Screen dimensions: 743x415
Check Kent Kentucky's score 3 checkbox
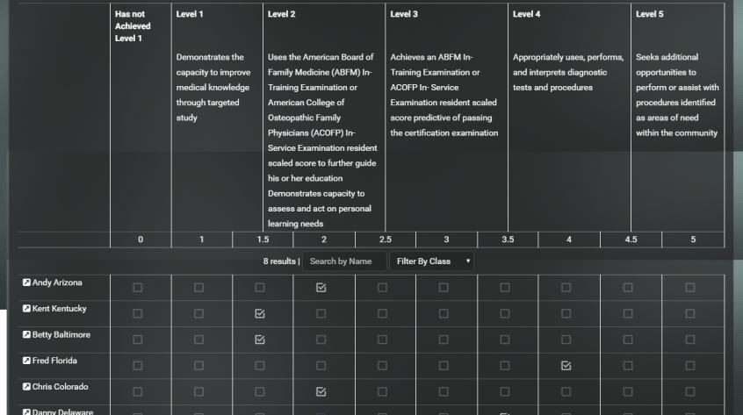444,313
